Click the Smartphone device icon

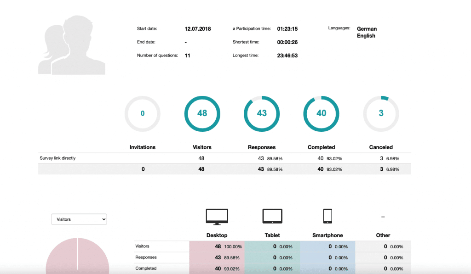point(327,216)
